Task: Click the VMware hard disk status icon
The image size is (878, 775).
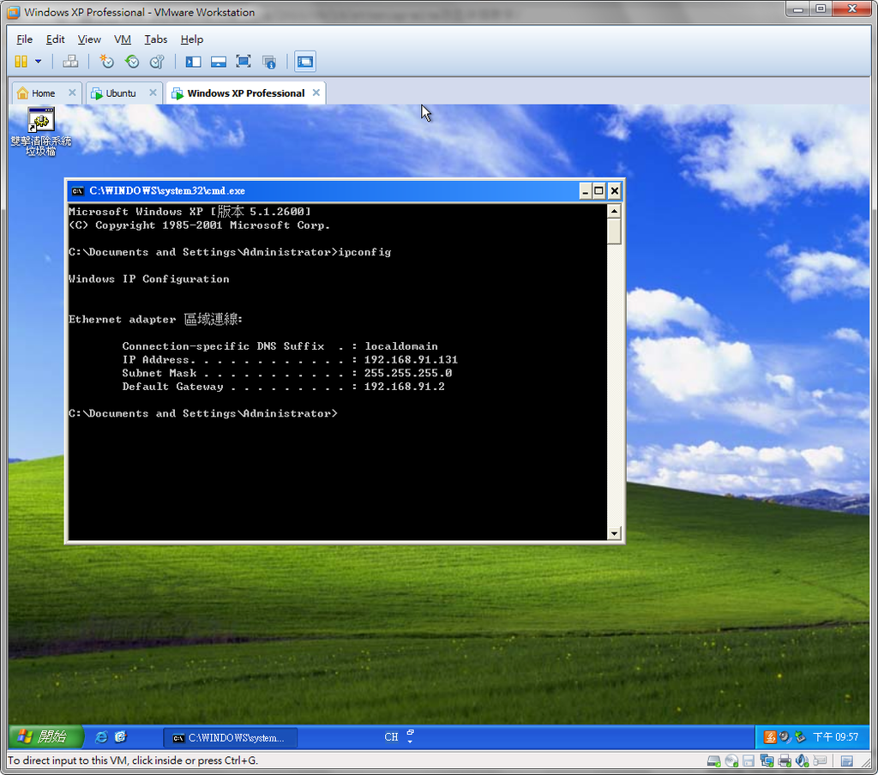Action: pos(714,760)
